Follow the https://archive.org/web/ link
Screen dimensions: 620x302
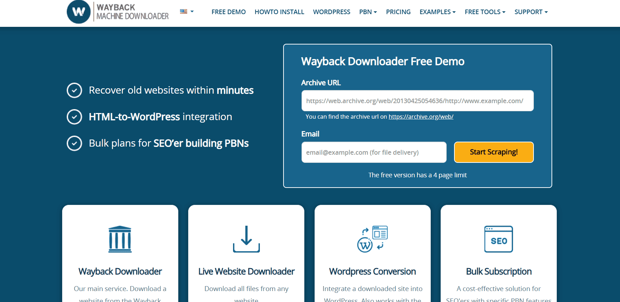pos(421,117)
